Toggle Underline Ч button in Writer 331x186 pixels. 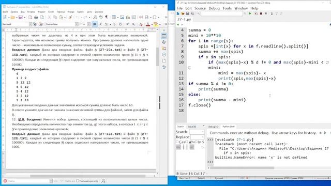[x=107, y=24]
